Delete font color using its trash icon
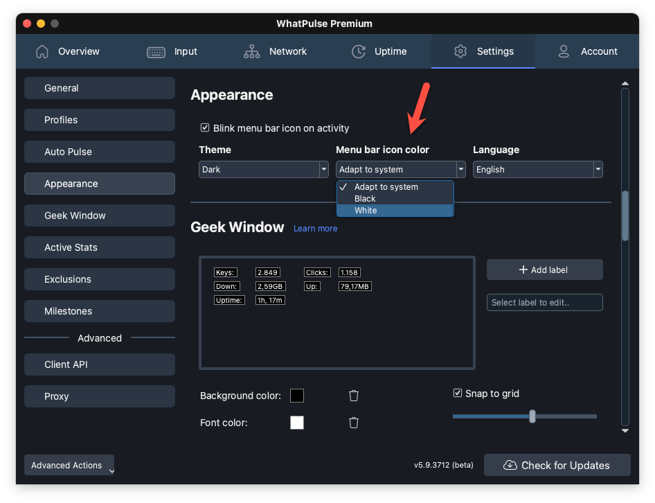 point(353,423)
